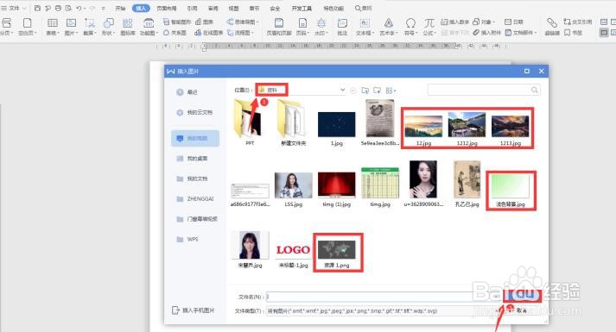Expand the 位置 location dropdown

(x=343, y=91)
